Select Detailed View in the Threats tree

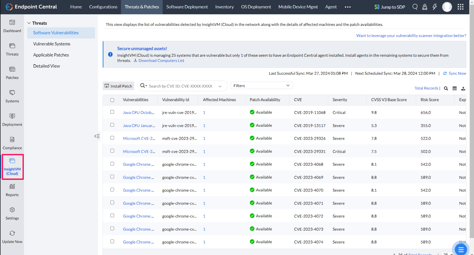click(x=47, y=66)
